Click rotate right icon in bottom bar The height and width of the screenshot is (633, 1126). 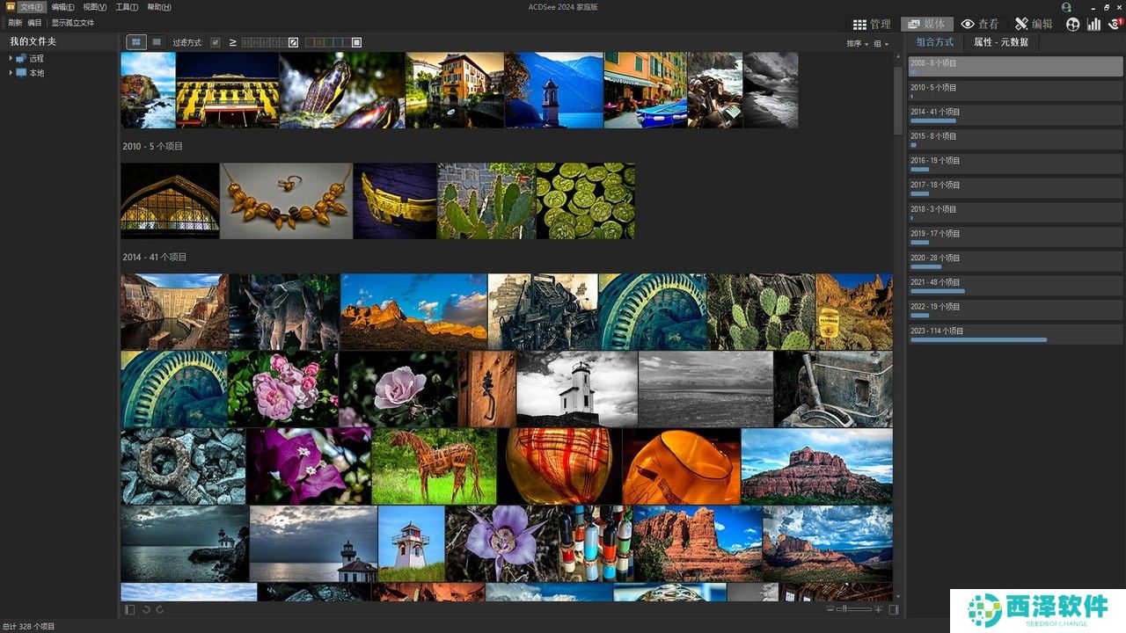click(x=159, y=609)
